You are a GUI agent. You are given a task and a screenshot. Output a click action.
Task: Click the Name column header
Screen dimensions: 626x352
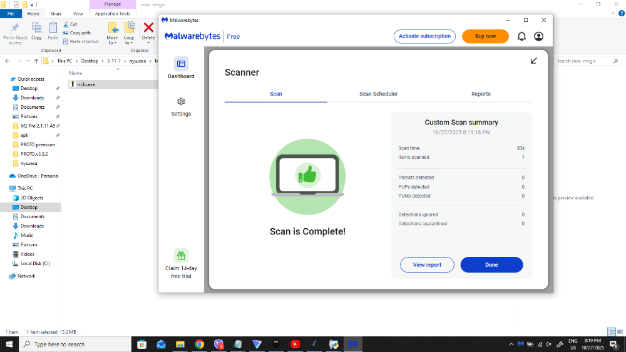(x=76, y=73)
